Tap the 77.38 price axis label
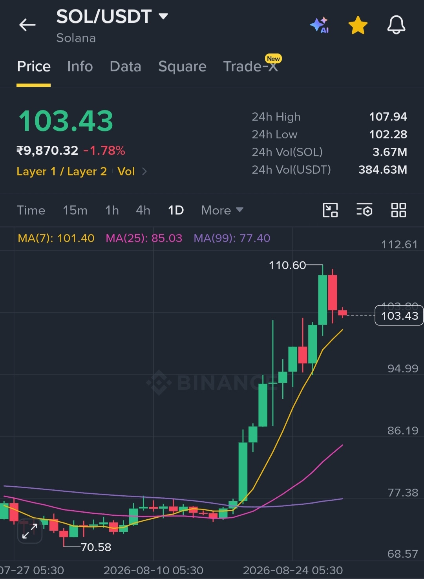 tap(402, 493)
